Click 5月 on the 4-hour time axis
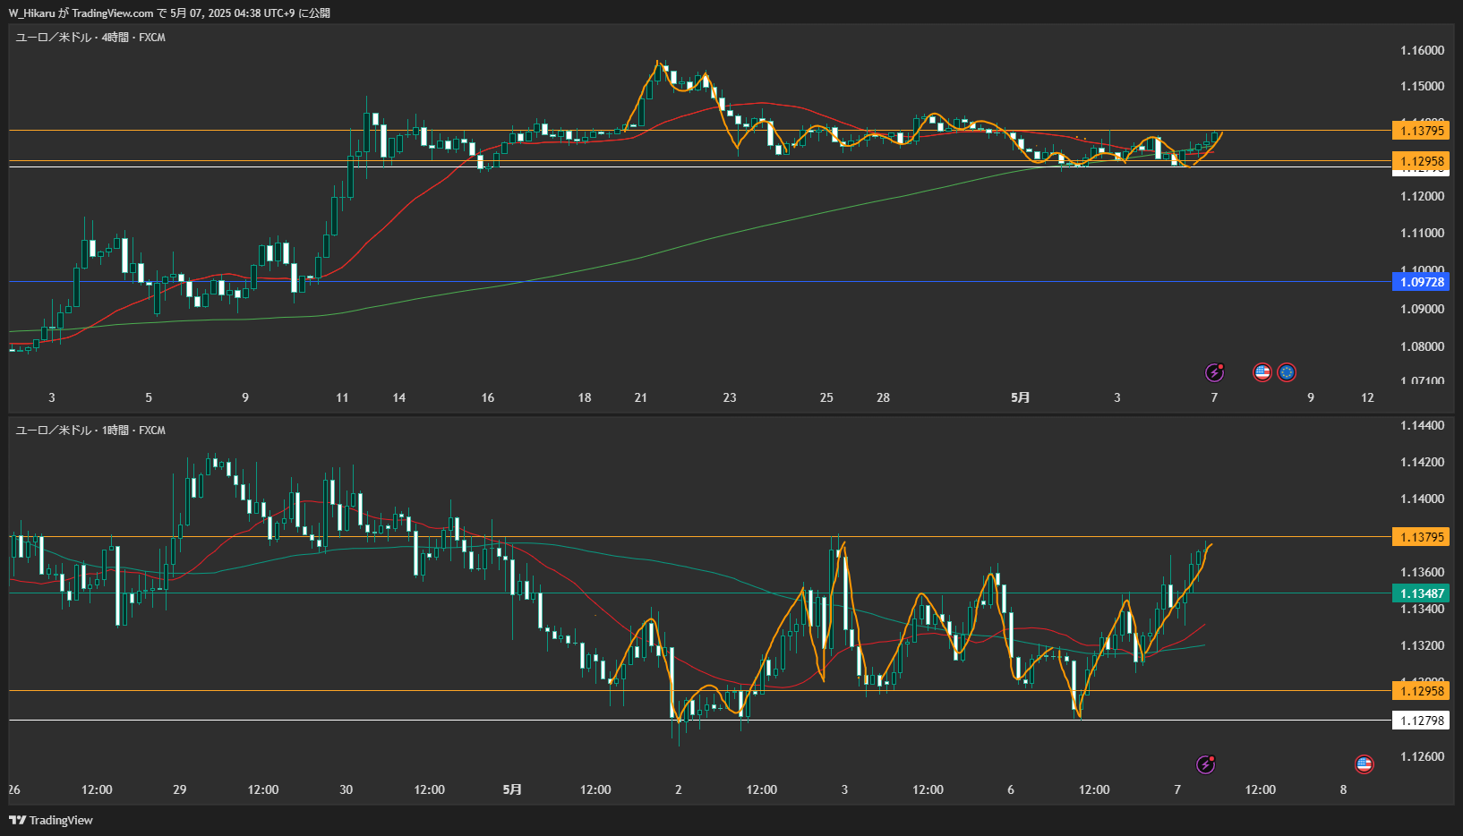 point(1020,397)
